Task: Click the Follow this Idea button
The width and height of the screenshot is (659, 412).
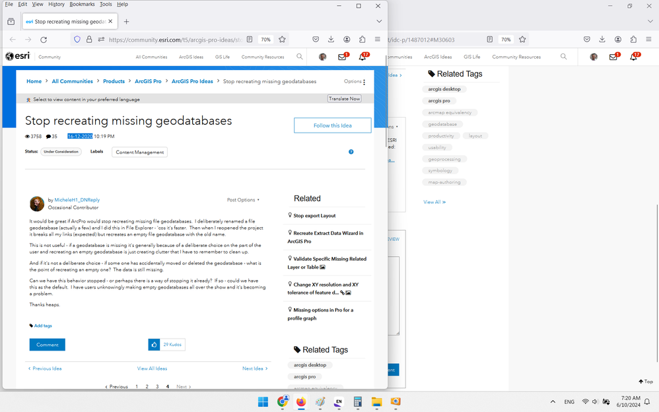Action: pos(332,125)
